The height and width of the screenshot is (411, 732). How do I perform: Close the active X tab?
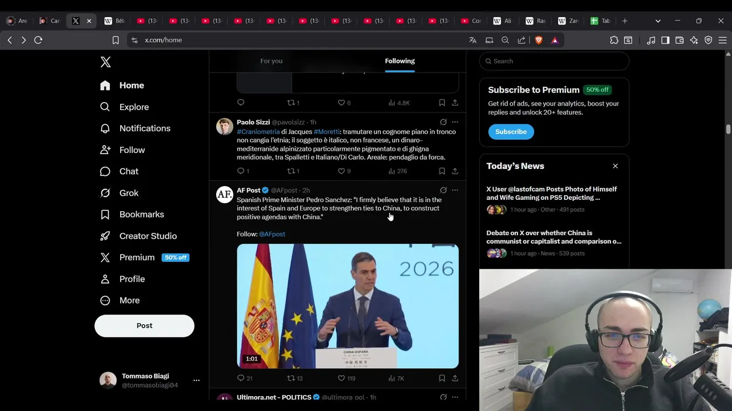coord(89,21)
